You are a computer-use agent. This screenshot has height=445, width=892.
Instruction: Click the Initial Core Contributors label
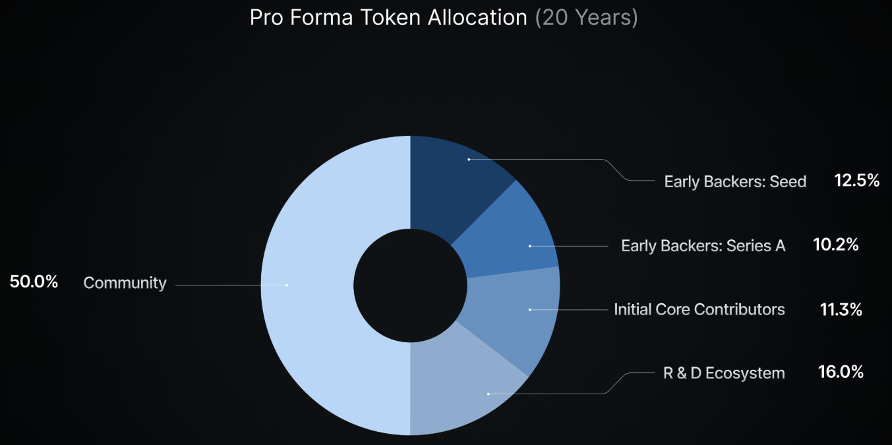click(699, 309)
